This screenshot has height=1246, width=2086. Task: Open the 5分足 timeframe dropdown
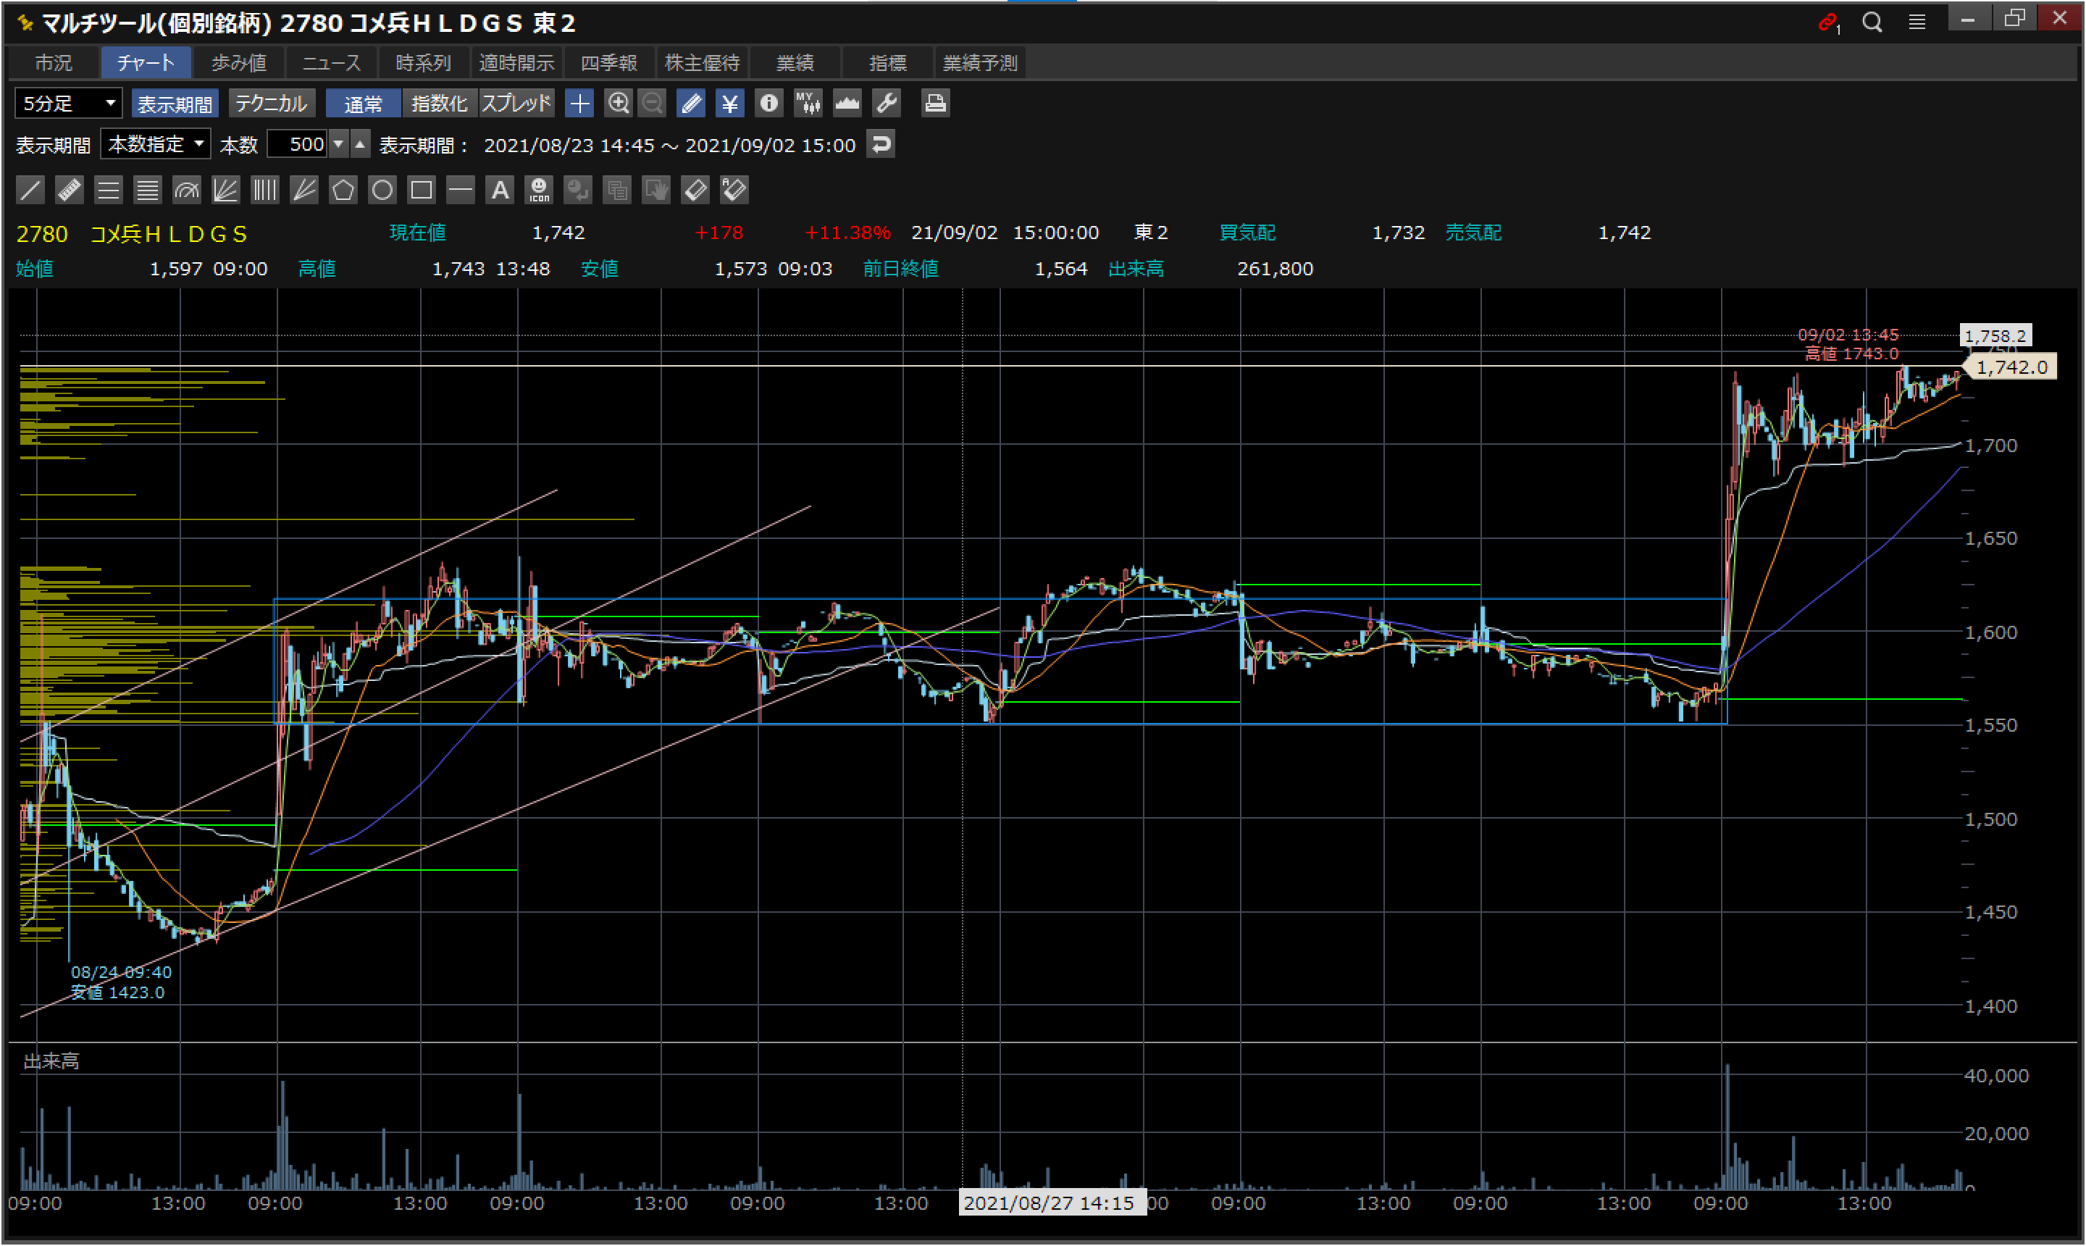point(69,104)
